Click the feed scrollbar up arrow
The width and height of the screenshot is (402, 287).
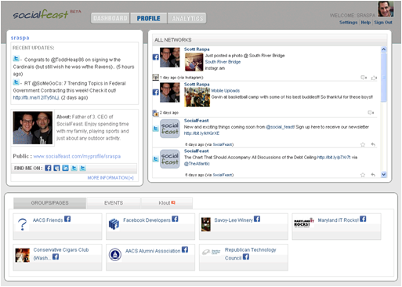coord(383,49)
